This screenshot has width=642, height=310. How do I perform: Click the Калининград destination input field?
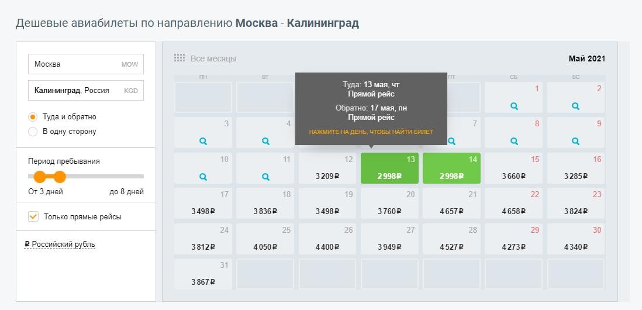(86, 91)
